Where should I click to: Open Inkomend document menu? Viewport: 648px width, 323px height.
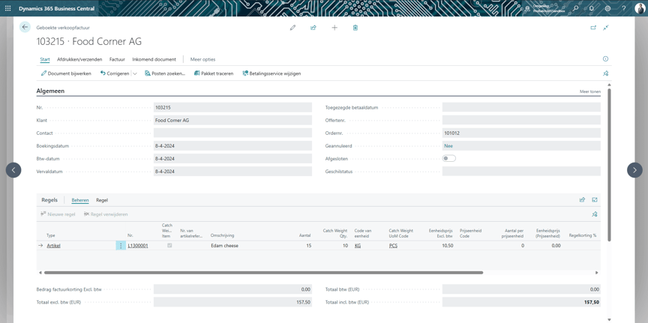tap(154, 59)
